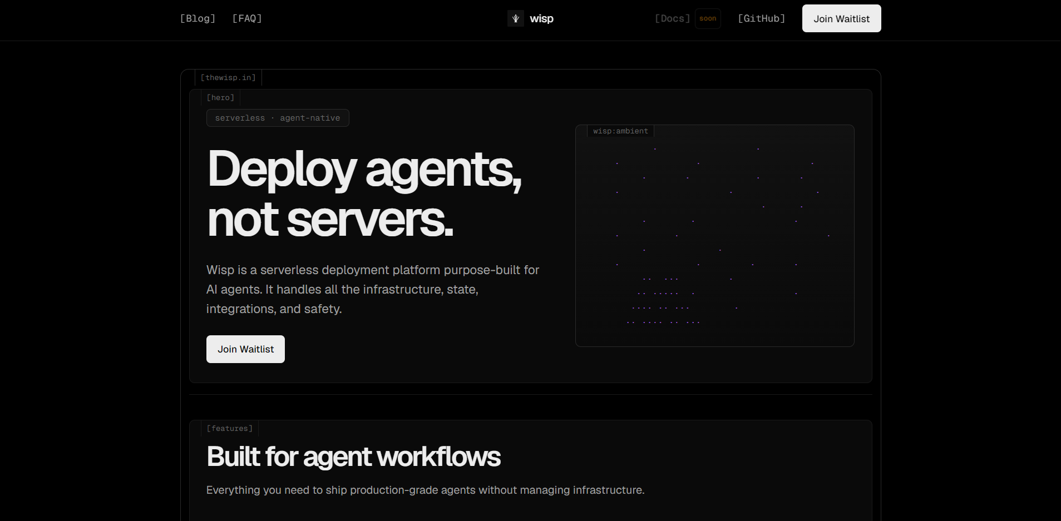Click the 'Deploy agents, not servers.' headline
Viewport: 1061px width, 521px height.
click(x=364, y=193)
